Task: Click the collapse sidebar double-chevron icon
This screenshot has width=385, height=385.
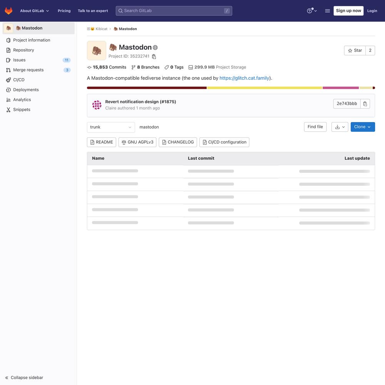Action: (7, 378)
